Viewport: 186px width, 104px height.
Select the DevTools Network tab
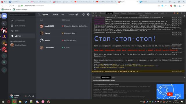123,13
